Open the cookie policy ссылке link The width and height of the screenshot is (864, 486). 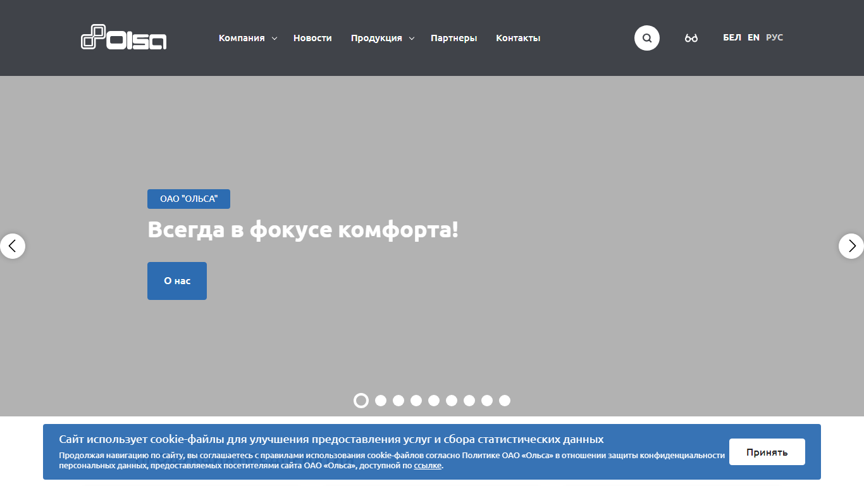(428, 466)
